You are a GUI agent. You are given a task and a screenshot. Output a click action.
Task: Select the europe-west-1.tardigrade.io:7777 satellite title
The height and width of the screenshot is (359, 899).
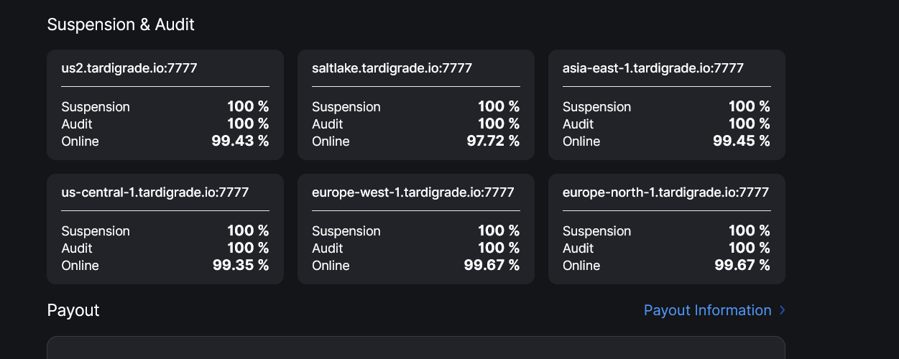click(412, 192)
